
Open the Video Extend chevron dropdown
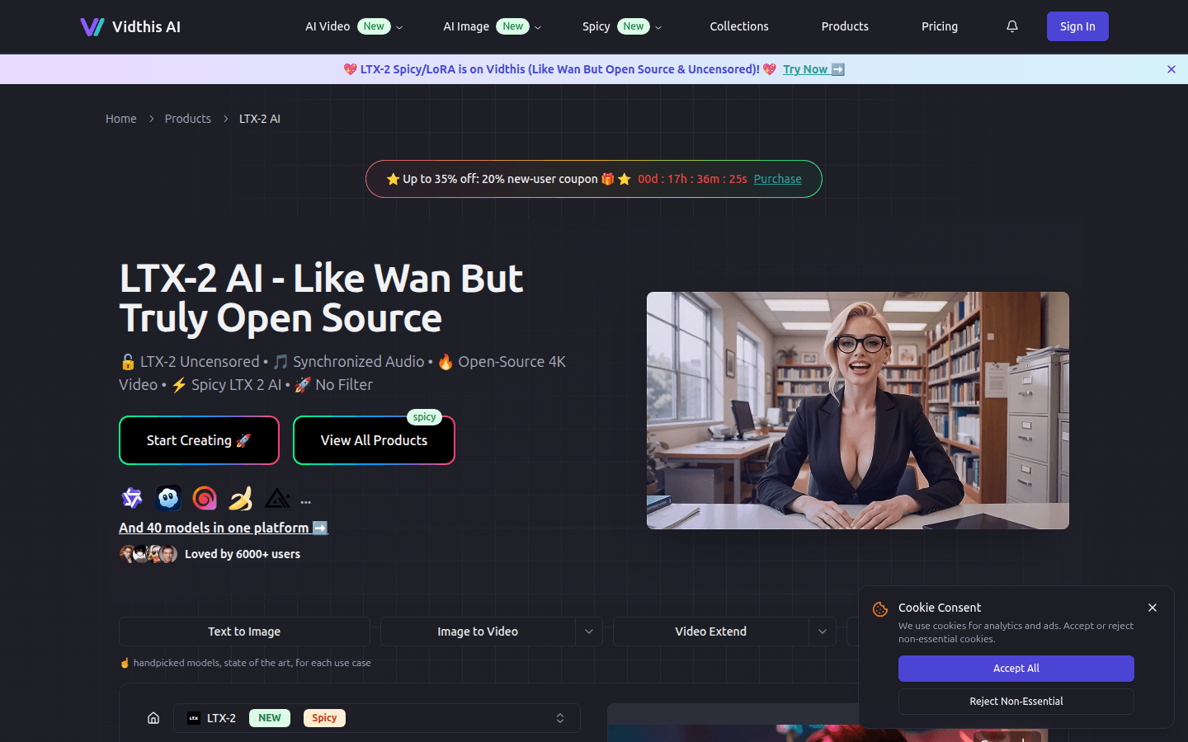tap(823, 632)
